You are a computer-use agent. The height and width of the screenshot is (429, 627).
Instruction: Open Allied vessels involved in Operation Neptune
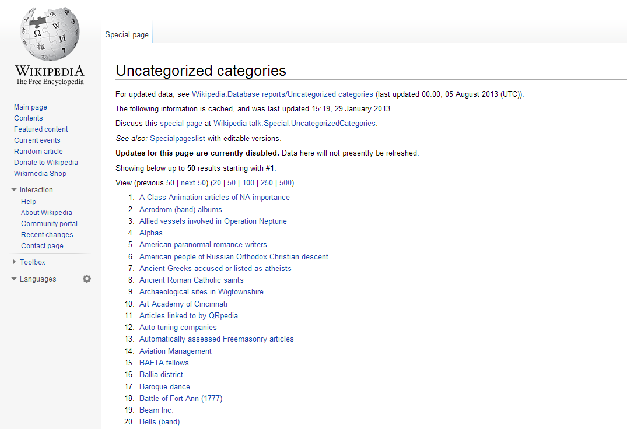click(x=213, y=221)
